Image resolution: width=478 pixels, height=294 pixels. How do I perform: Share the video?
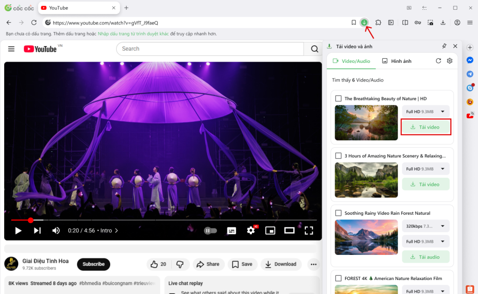click(x=208, y=264)
